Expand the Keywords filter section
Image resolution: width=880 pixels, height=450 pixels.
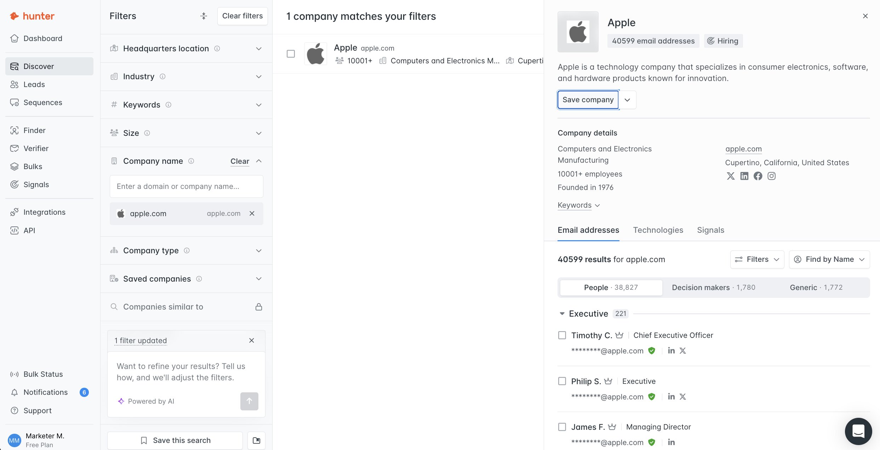pos(259,105)
